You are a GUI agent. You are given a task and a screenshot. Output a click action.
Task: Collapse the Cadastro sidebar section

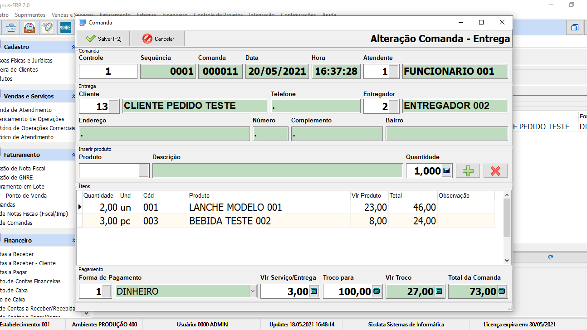[73, 47]
